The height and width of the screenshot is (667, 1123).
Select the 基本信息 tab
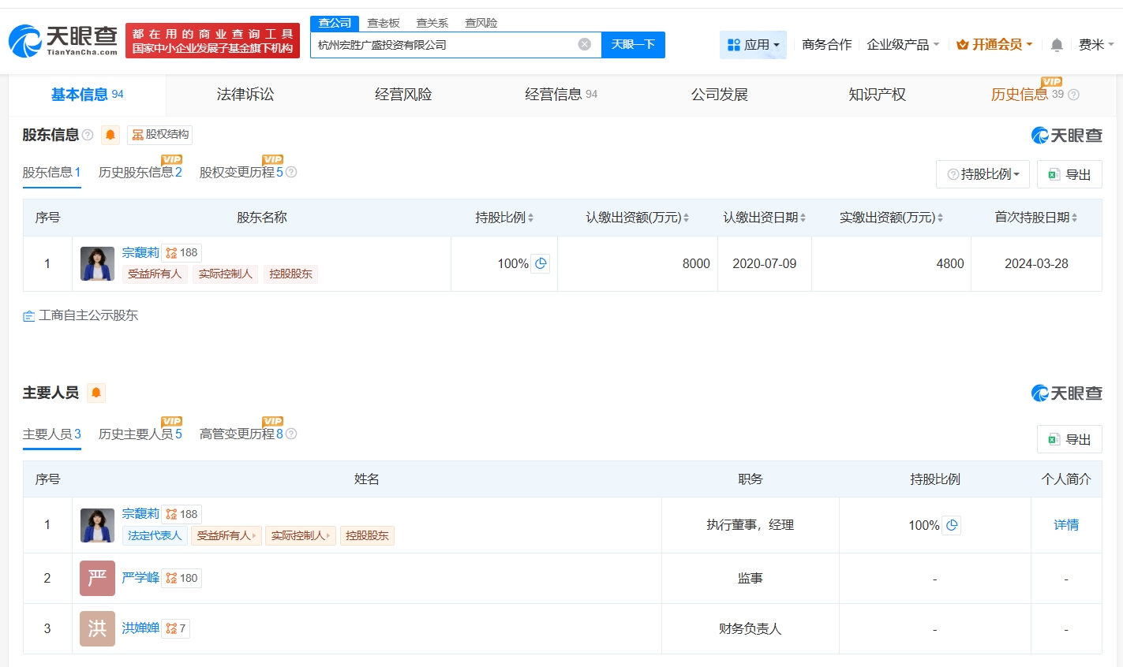point(87,95)
